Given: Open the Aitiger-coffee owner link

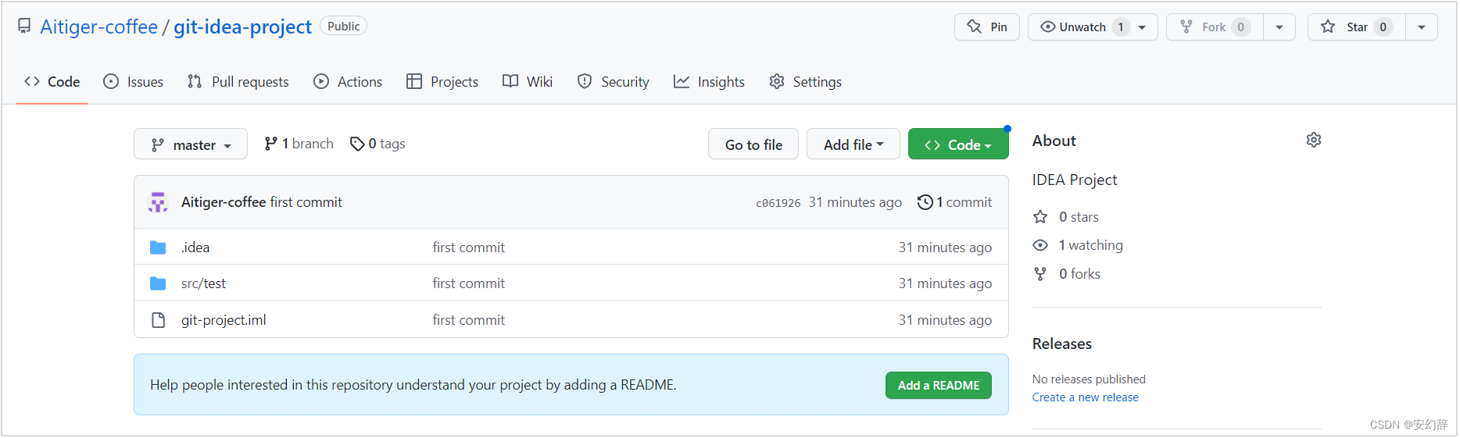Looking at the screenshot, I should pos(98,27).
